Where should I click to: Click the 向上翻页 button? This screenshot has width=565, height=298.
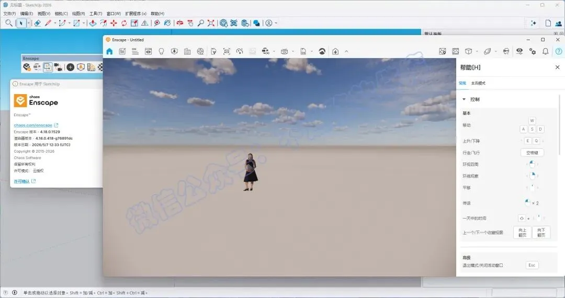pyautogui.click(x=522, y=233)
